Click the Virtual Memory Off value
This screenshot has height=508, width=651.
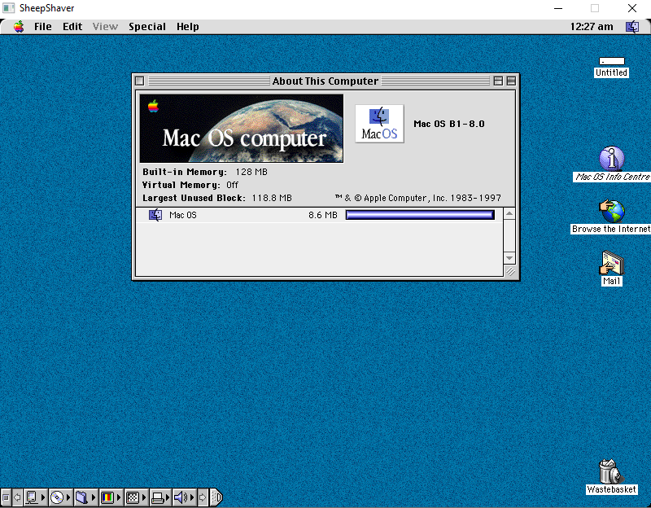232,185
